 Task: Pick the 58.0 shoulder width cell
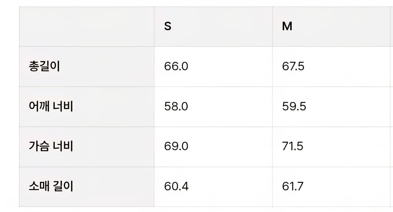pos(176,106)
